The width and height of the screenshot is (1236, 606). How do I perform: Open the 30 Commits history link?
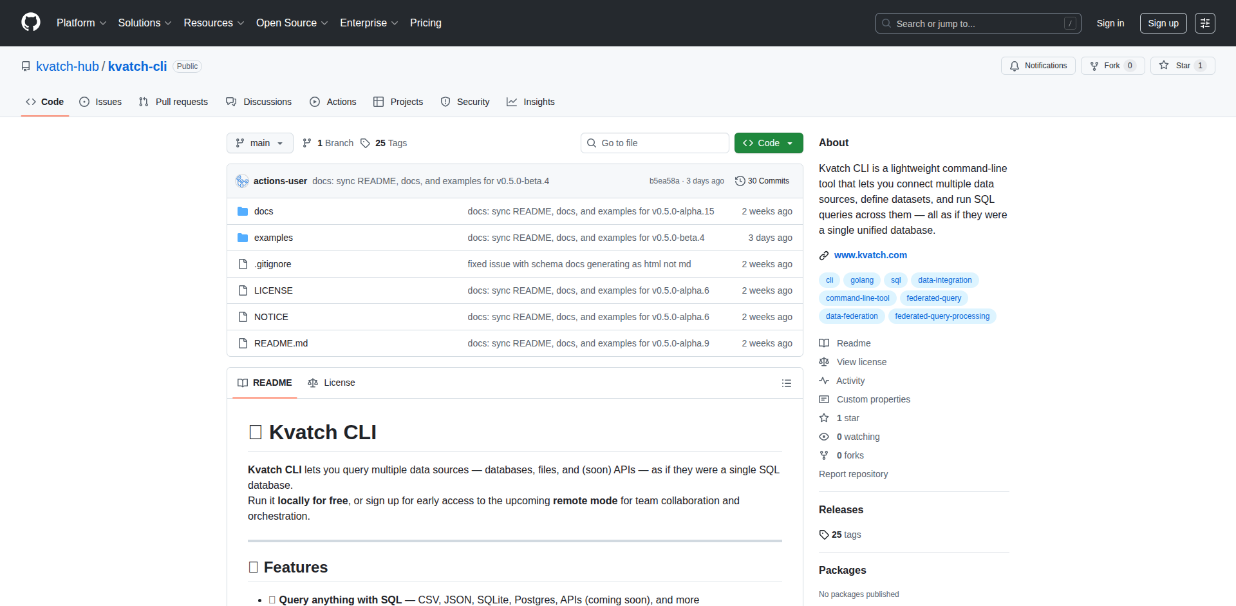coord(762,181)
